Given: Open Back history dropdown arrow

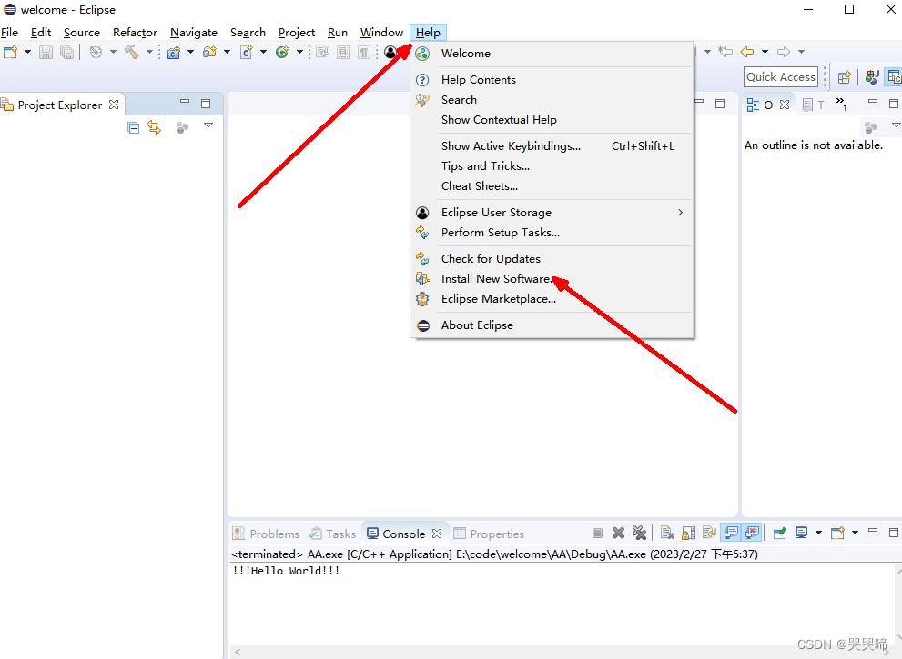Looking at the screenshot, I should (x=765, y=52).
